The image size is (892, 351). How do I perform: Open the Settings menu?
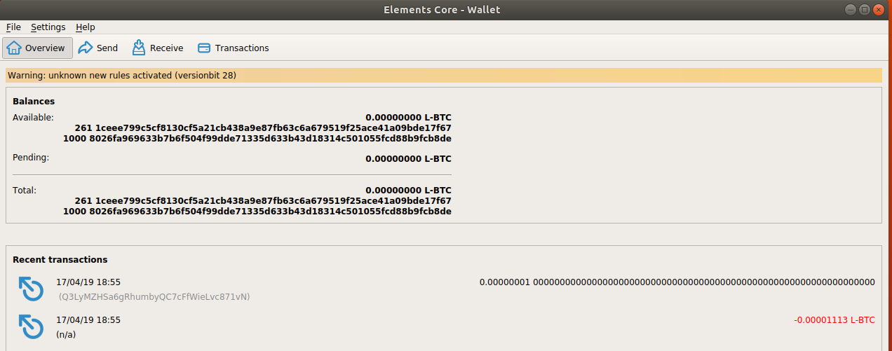pyautogui.click(x=48, y=27)
